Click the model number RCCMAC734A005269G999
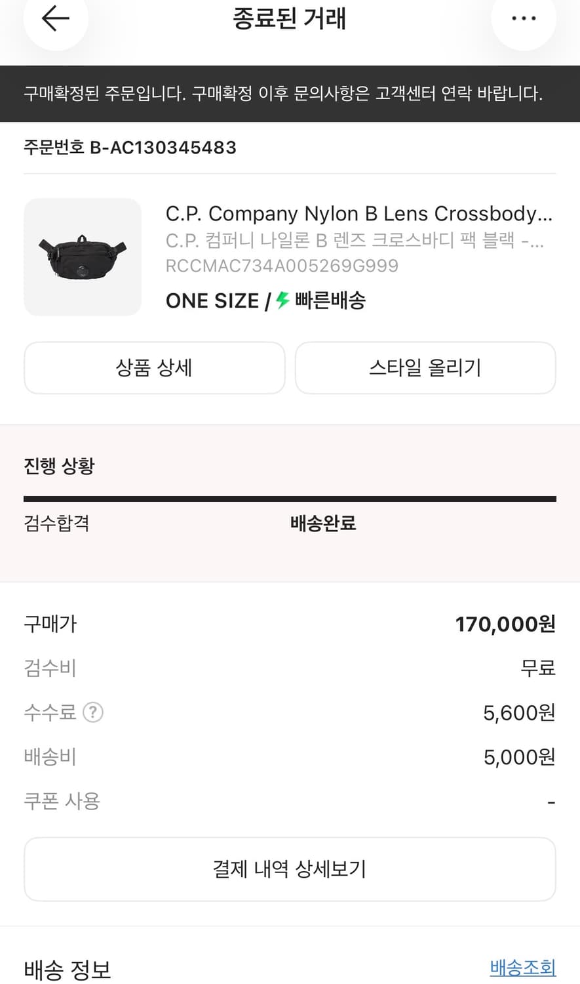The height and width of the screenshot is (984, 580). pos(282,266)
